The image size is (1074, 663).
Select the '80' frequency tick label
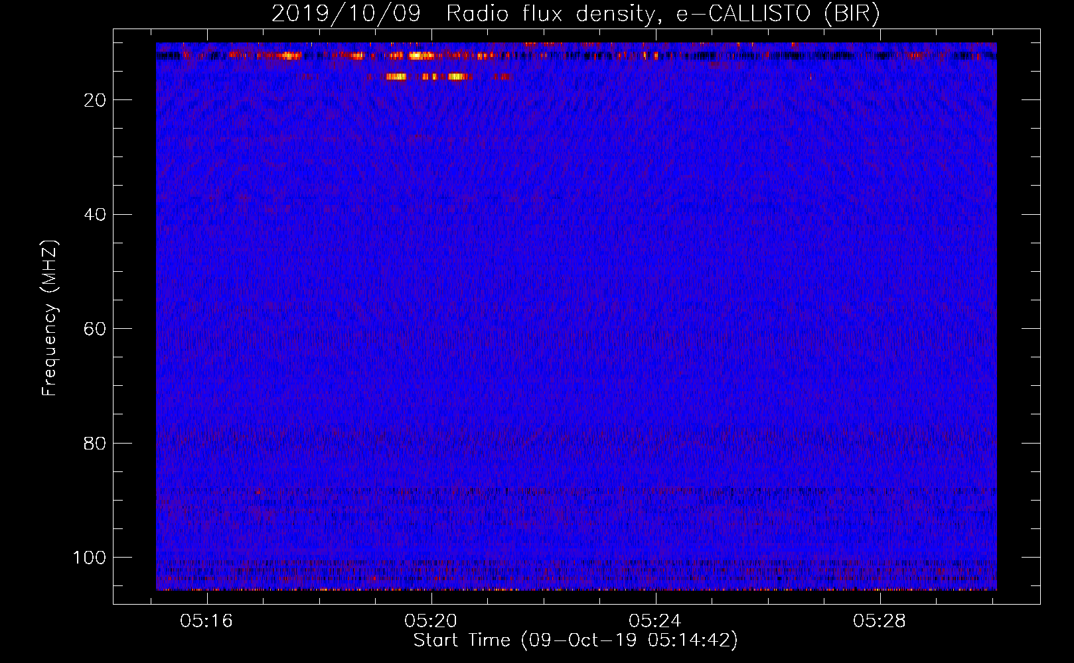click(x=95, y=443)
